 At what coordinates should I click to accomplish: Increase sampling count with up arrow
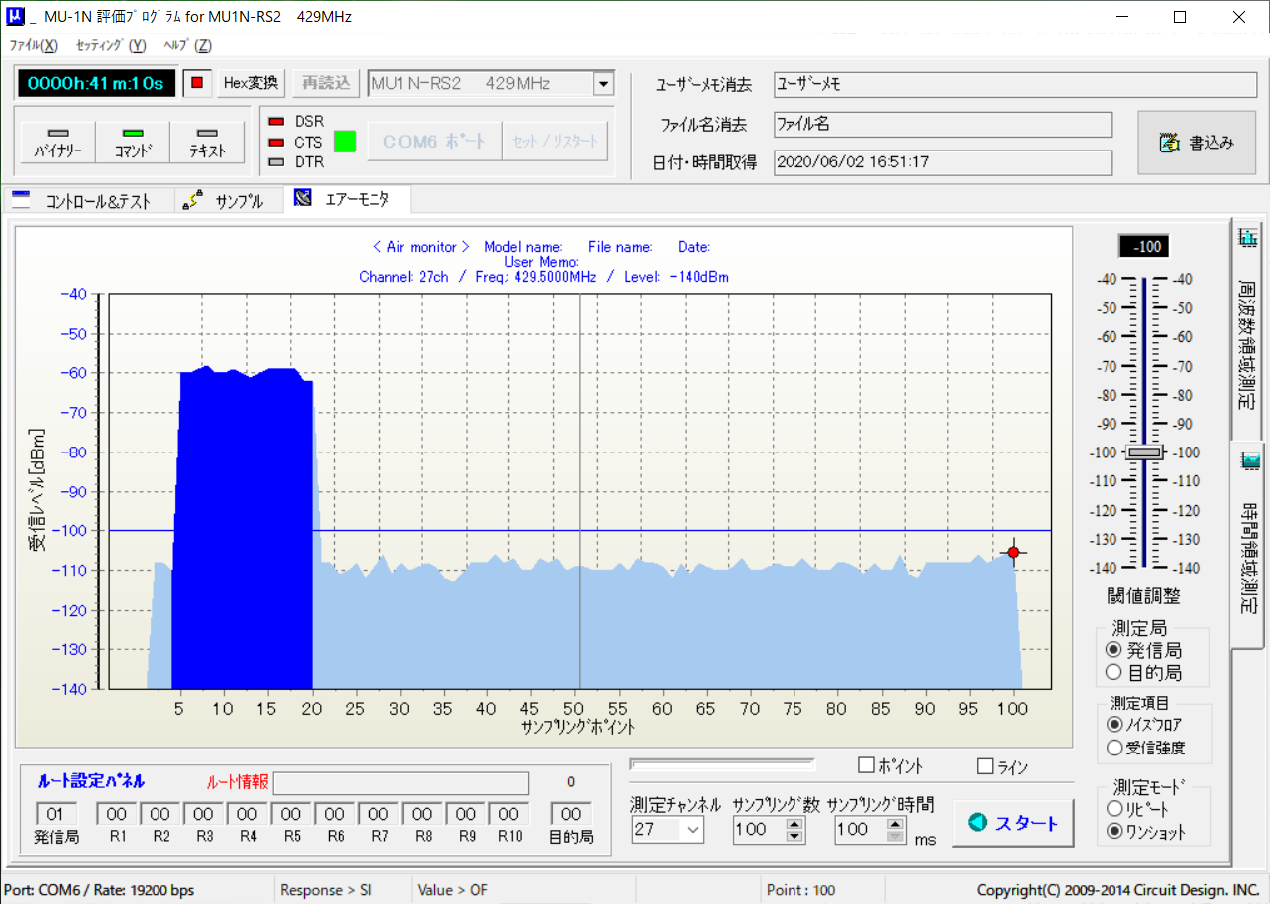coord(794,823)
